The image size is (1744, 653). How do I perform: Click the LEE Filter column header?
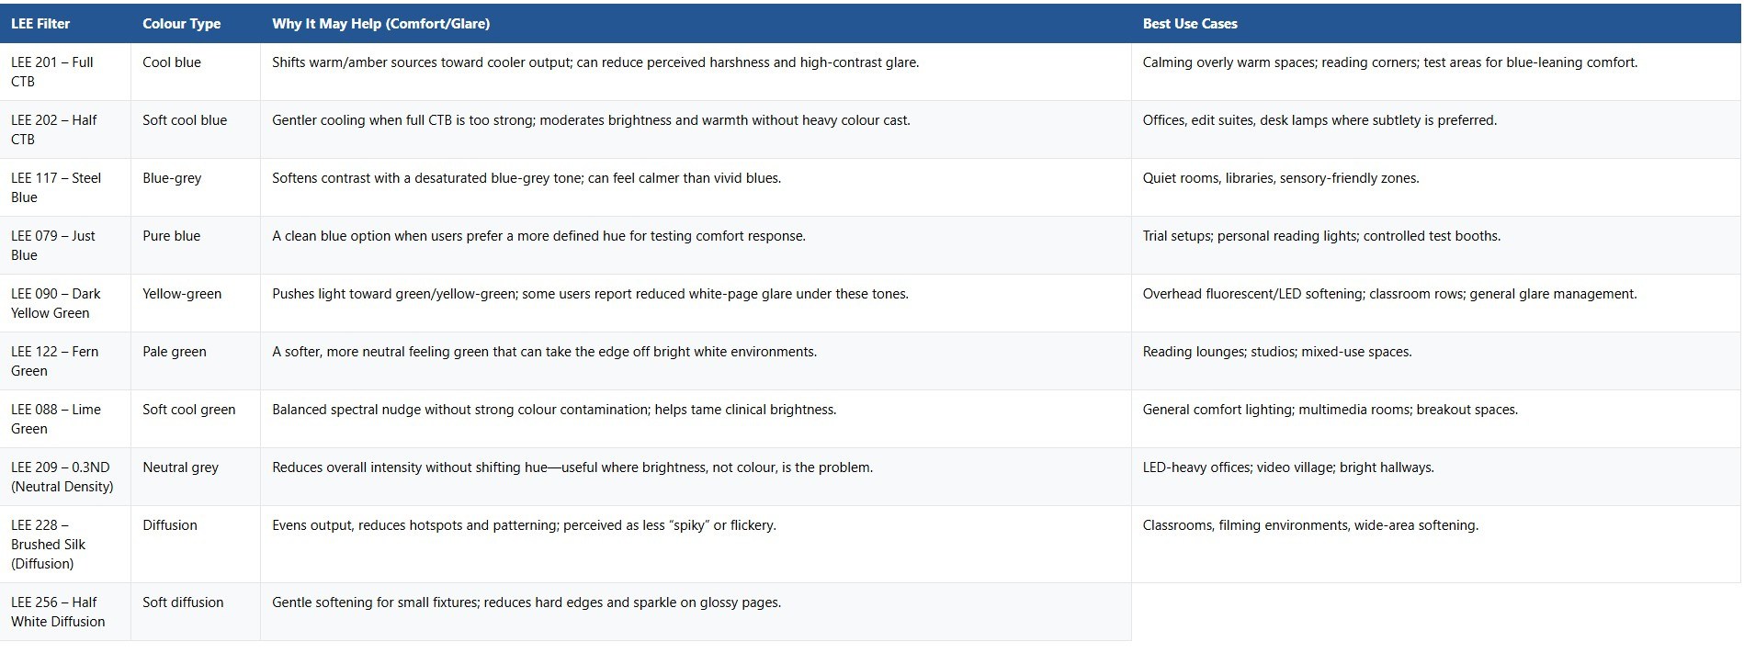pyautogui.click(x=40, y=24)
